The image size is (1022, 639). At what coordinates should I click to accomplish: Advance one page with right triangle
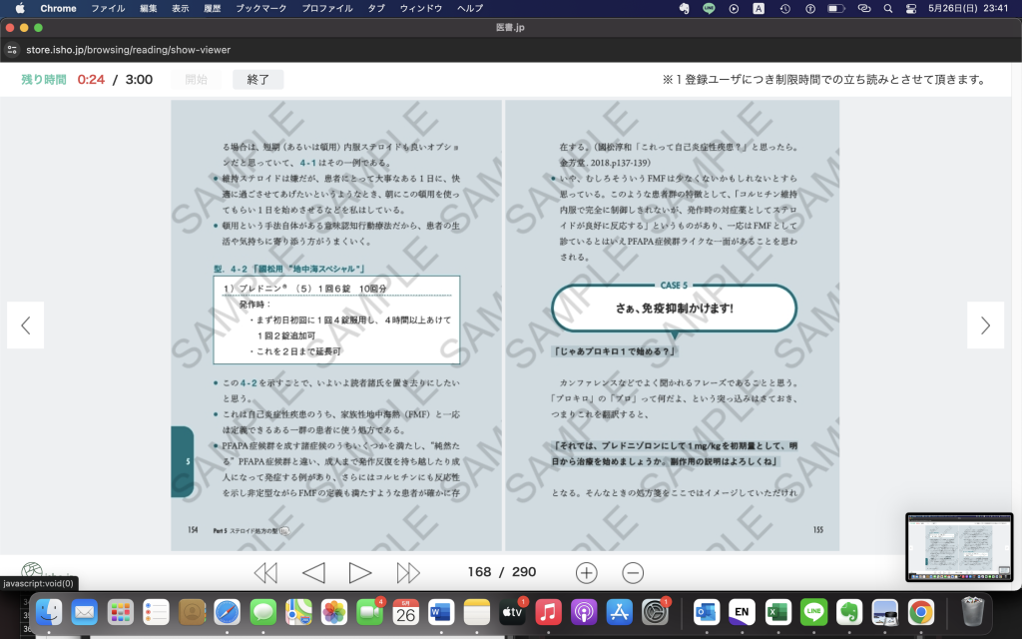(x=360, y=572)
